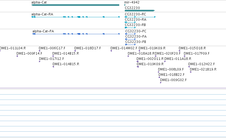
Task: Click the DME1-011L04.R label
Action: (x=13, y=48)
